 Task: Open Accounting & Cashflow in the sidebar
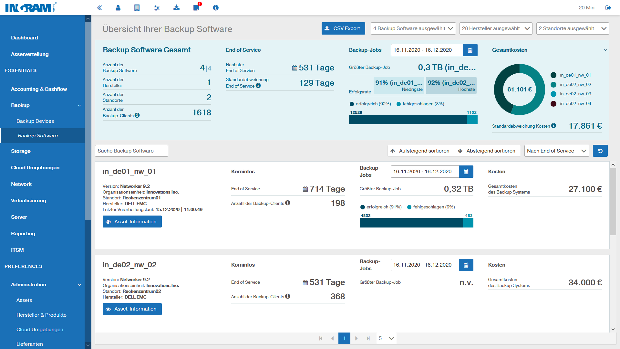(x=39, y=89)
